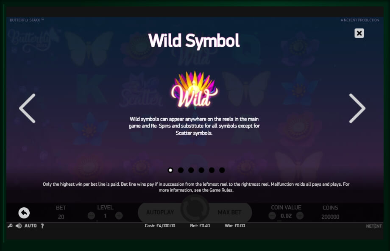Image resolution: width=390 pixels, height=251 pixels.
Task: Select the third page indicator dot
Action: click(191, 170)
